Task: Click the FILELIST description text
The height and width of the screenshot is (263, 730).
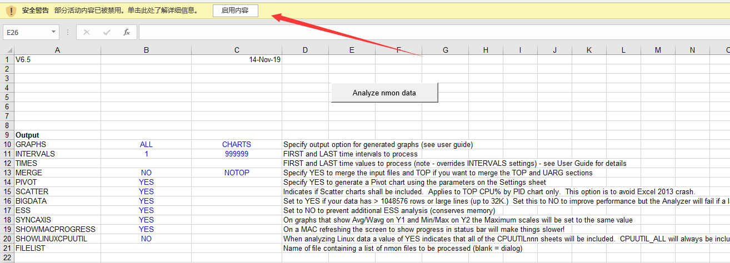Action: pos(403,248)
